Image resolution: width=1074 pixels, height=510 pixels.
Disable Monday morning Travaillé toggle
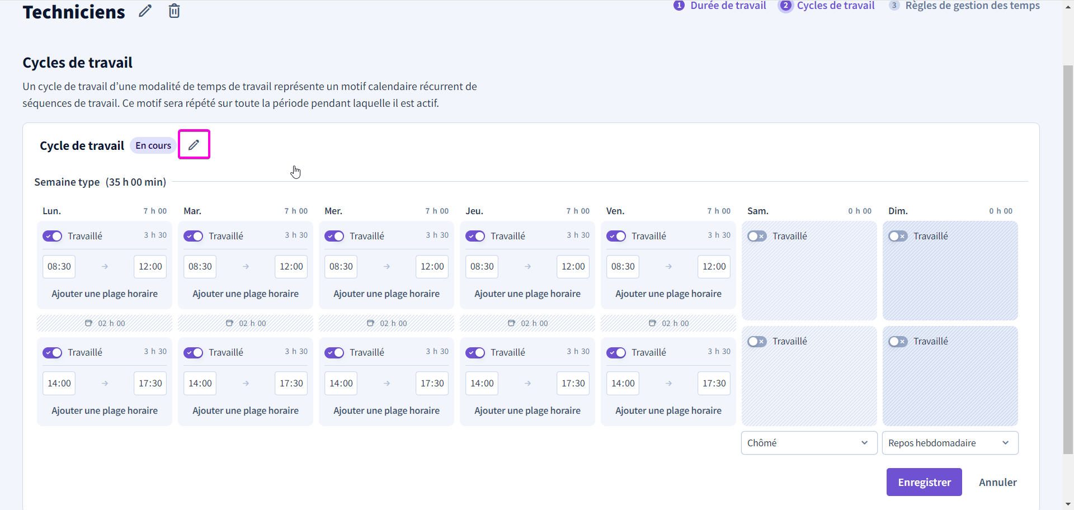click(53, 236)
